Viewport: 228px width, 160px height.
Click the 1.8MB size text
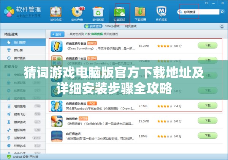[x=143, y=136]
